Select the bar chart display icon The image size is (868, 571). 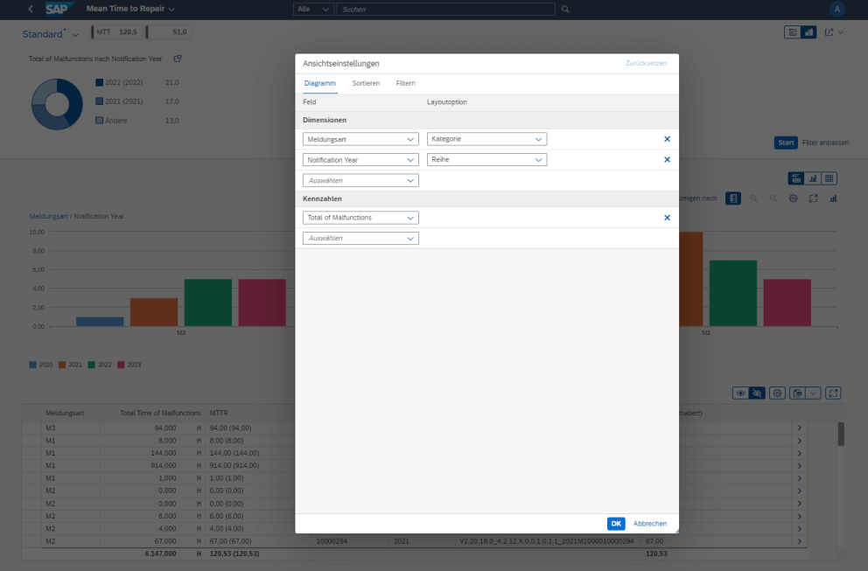pos(832,198)
